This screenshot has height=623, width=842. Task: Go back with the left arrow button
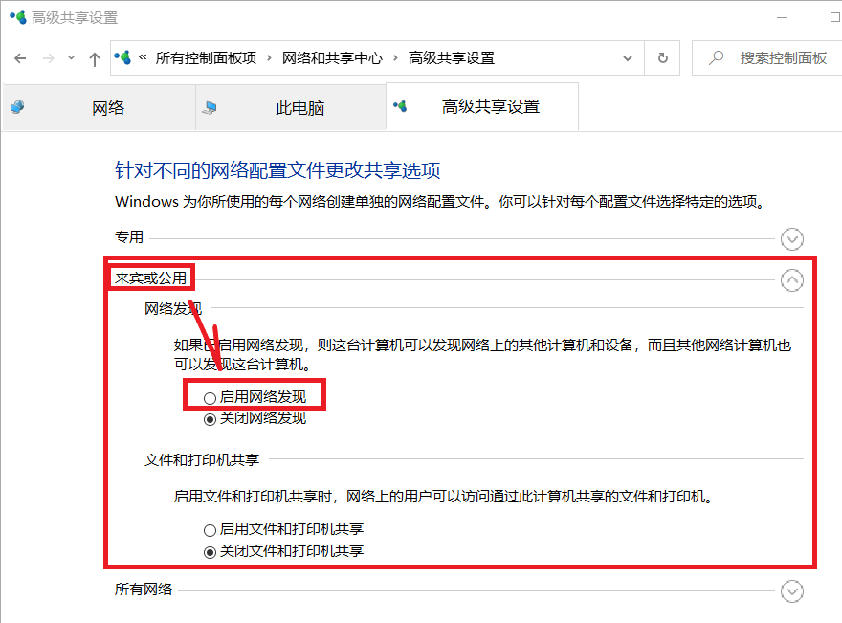20,58
